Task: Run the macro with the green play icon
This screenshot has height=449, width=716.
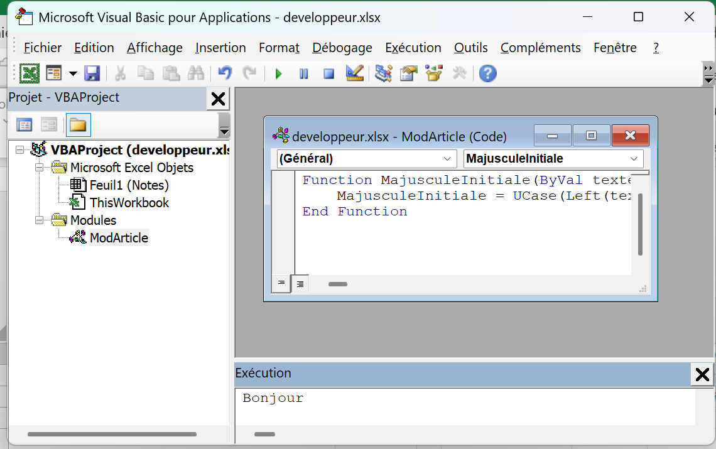Action: tap(278, 73)
